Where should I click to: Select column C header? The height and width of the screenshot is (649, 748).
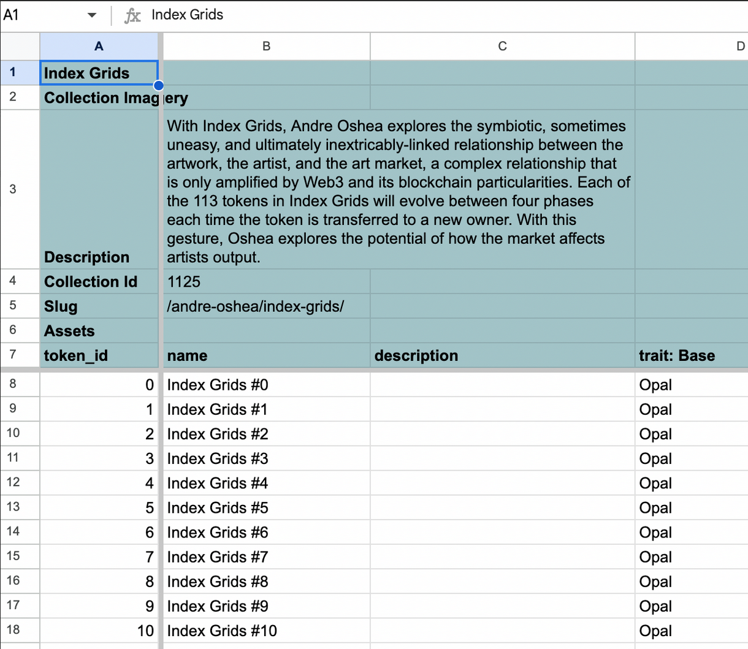point(502,46)
